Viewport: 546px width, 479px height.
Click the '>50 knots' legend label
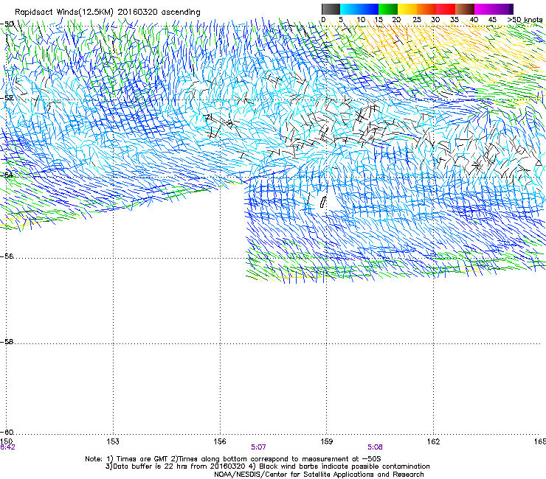click(525, 20)
